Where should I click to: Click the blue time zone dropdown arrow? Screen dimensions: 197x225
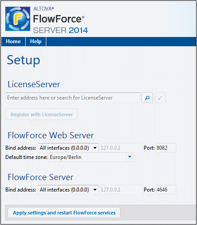coord(130,157)
